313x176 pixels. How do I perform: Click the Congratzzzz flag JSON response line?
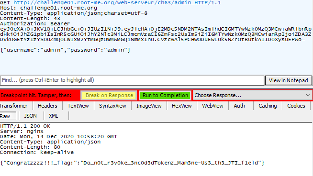pyautogui.click(x=132, y=163)
